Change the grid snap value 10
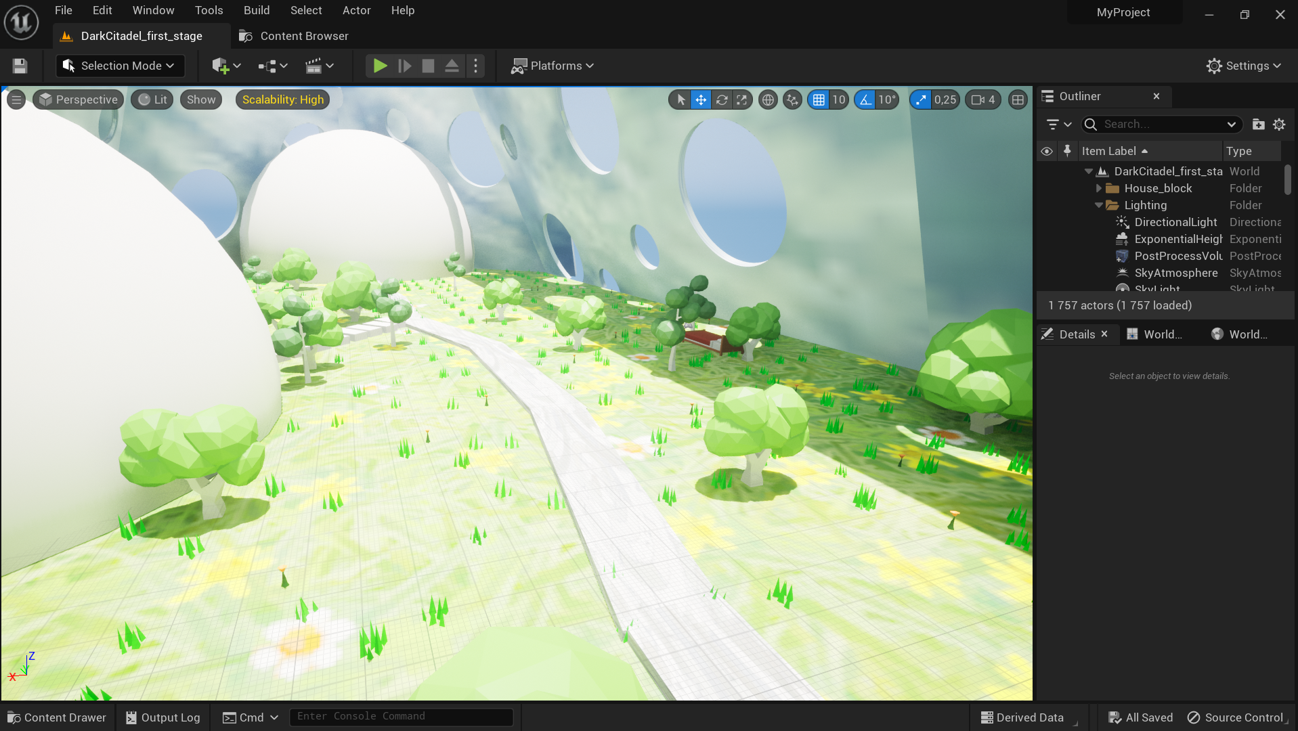 [839, 99]
